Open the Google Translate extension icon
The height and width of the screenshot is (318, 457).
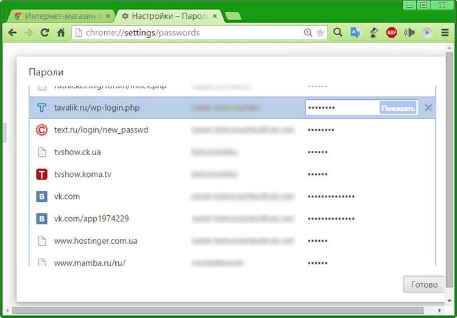[x=356, y=32]
